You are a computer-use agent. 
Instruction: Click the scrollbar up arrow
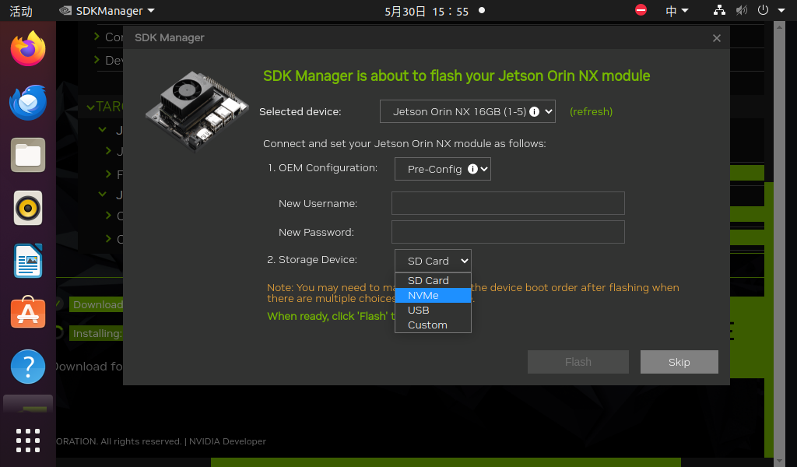(x=780, y=26)
